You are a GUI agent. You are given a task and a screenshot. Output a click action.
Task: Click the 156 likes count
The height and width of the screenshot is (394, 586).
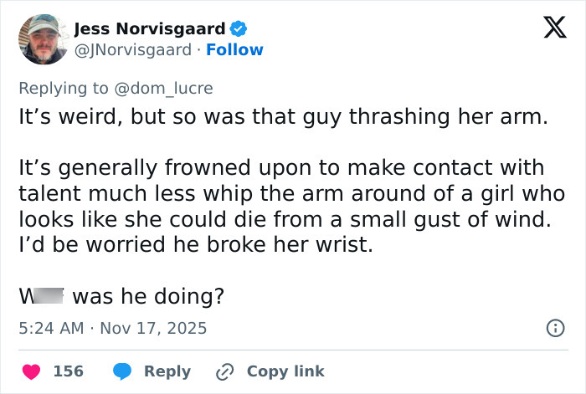tap(69, 371)
